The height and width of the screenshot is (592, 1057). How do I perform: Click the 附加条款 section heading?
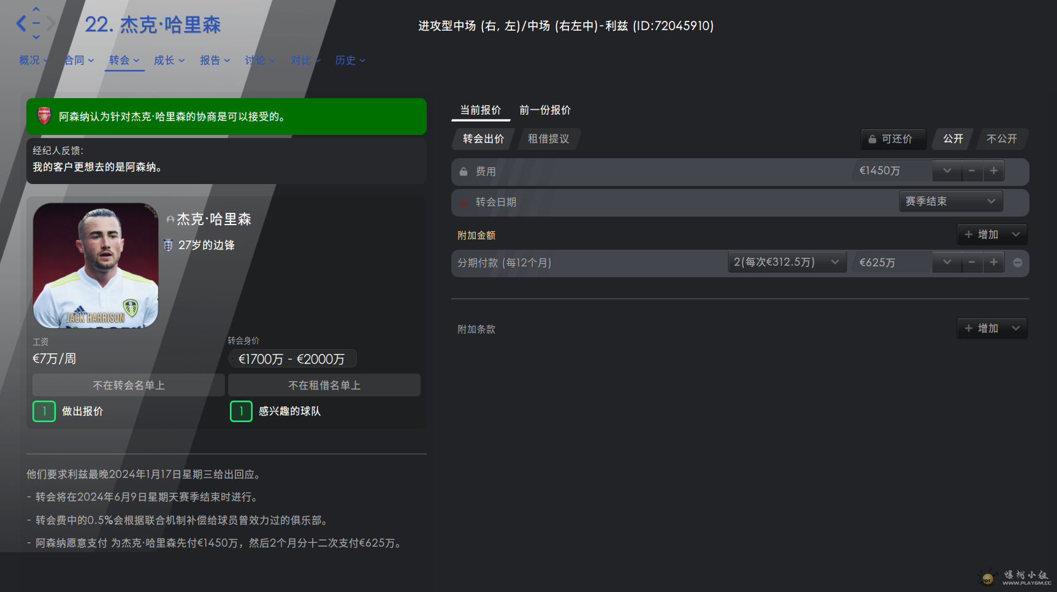476,329
